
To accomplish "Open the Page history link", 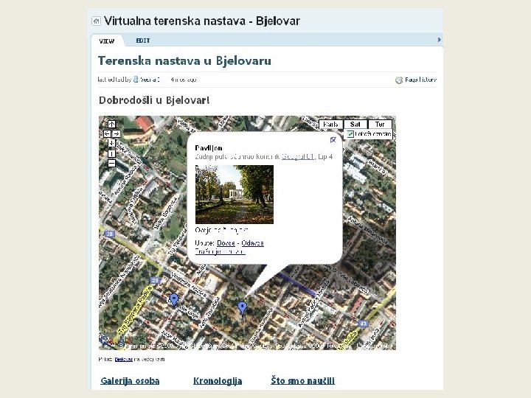I will tap(420, 80).
